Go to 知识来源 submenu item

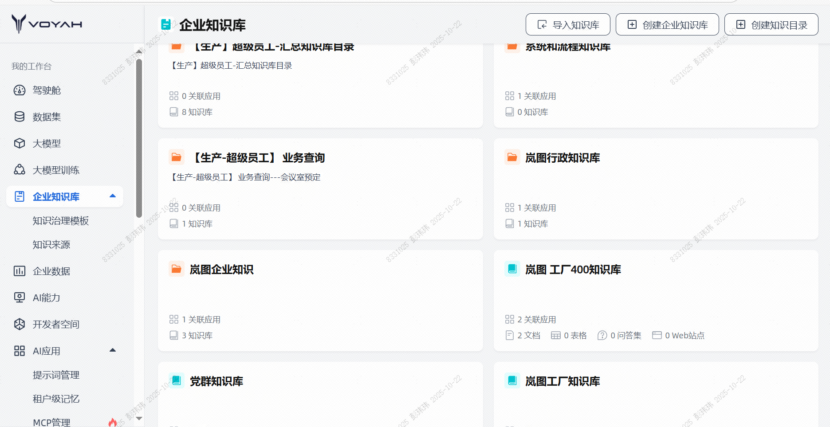coord(51,245)
